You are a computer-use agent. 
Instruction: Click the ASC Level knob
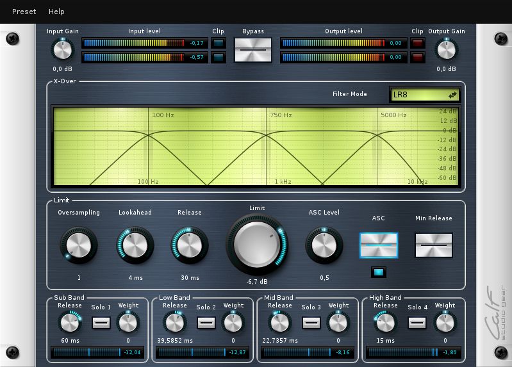[324, 246]
